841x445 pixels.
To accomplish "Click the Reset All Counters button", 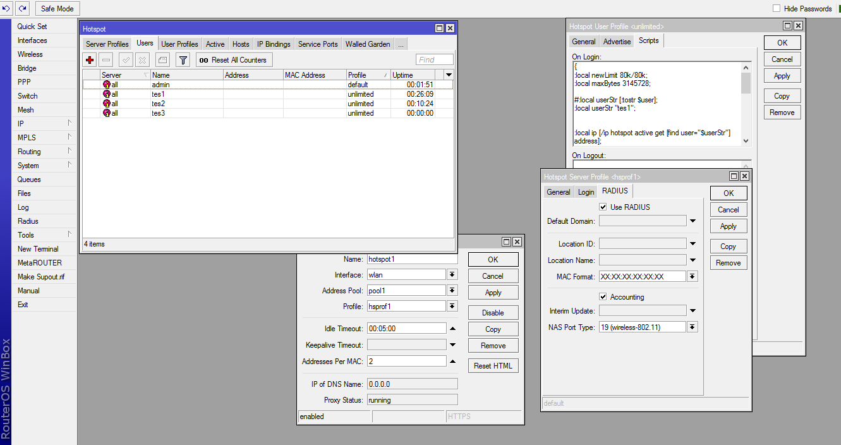I will (234, 60).
